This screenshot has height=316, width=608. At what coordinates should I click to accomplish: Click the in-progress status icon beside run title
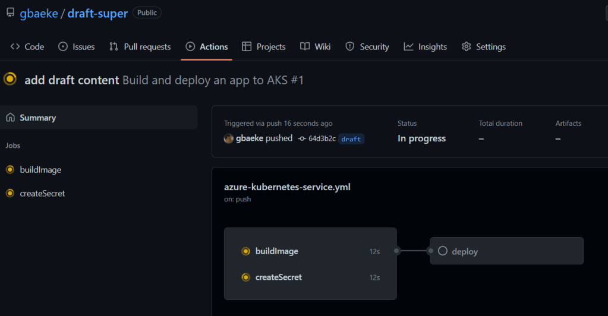tap(10, 79)
